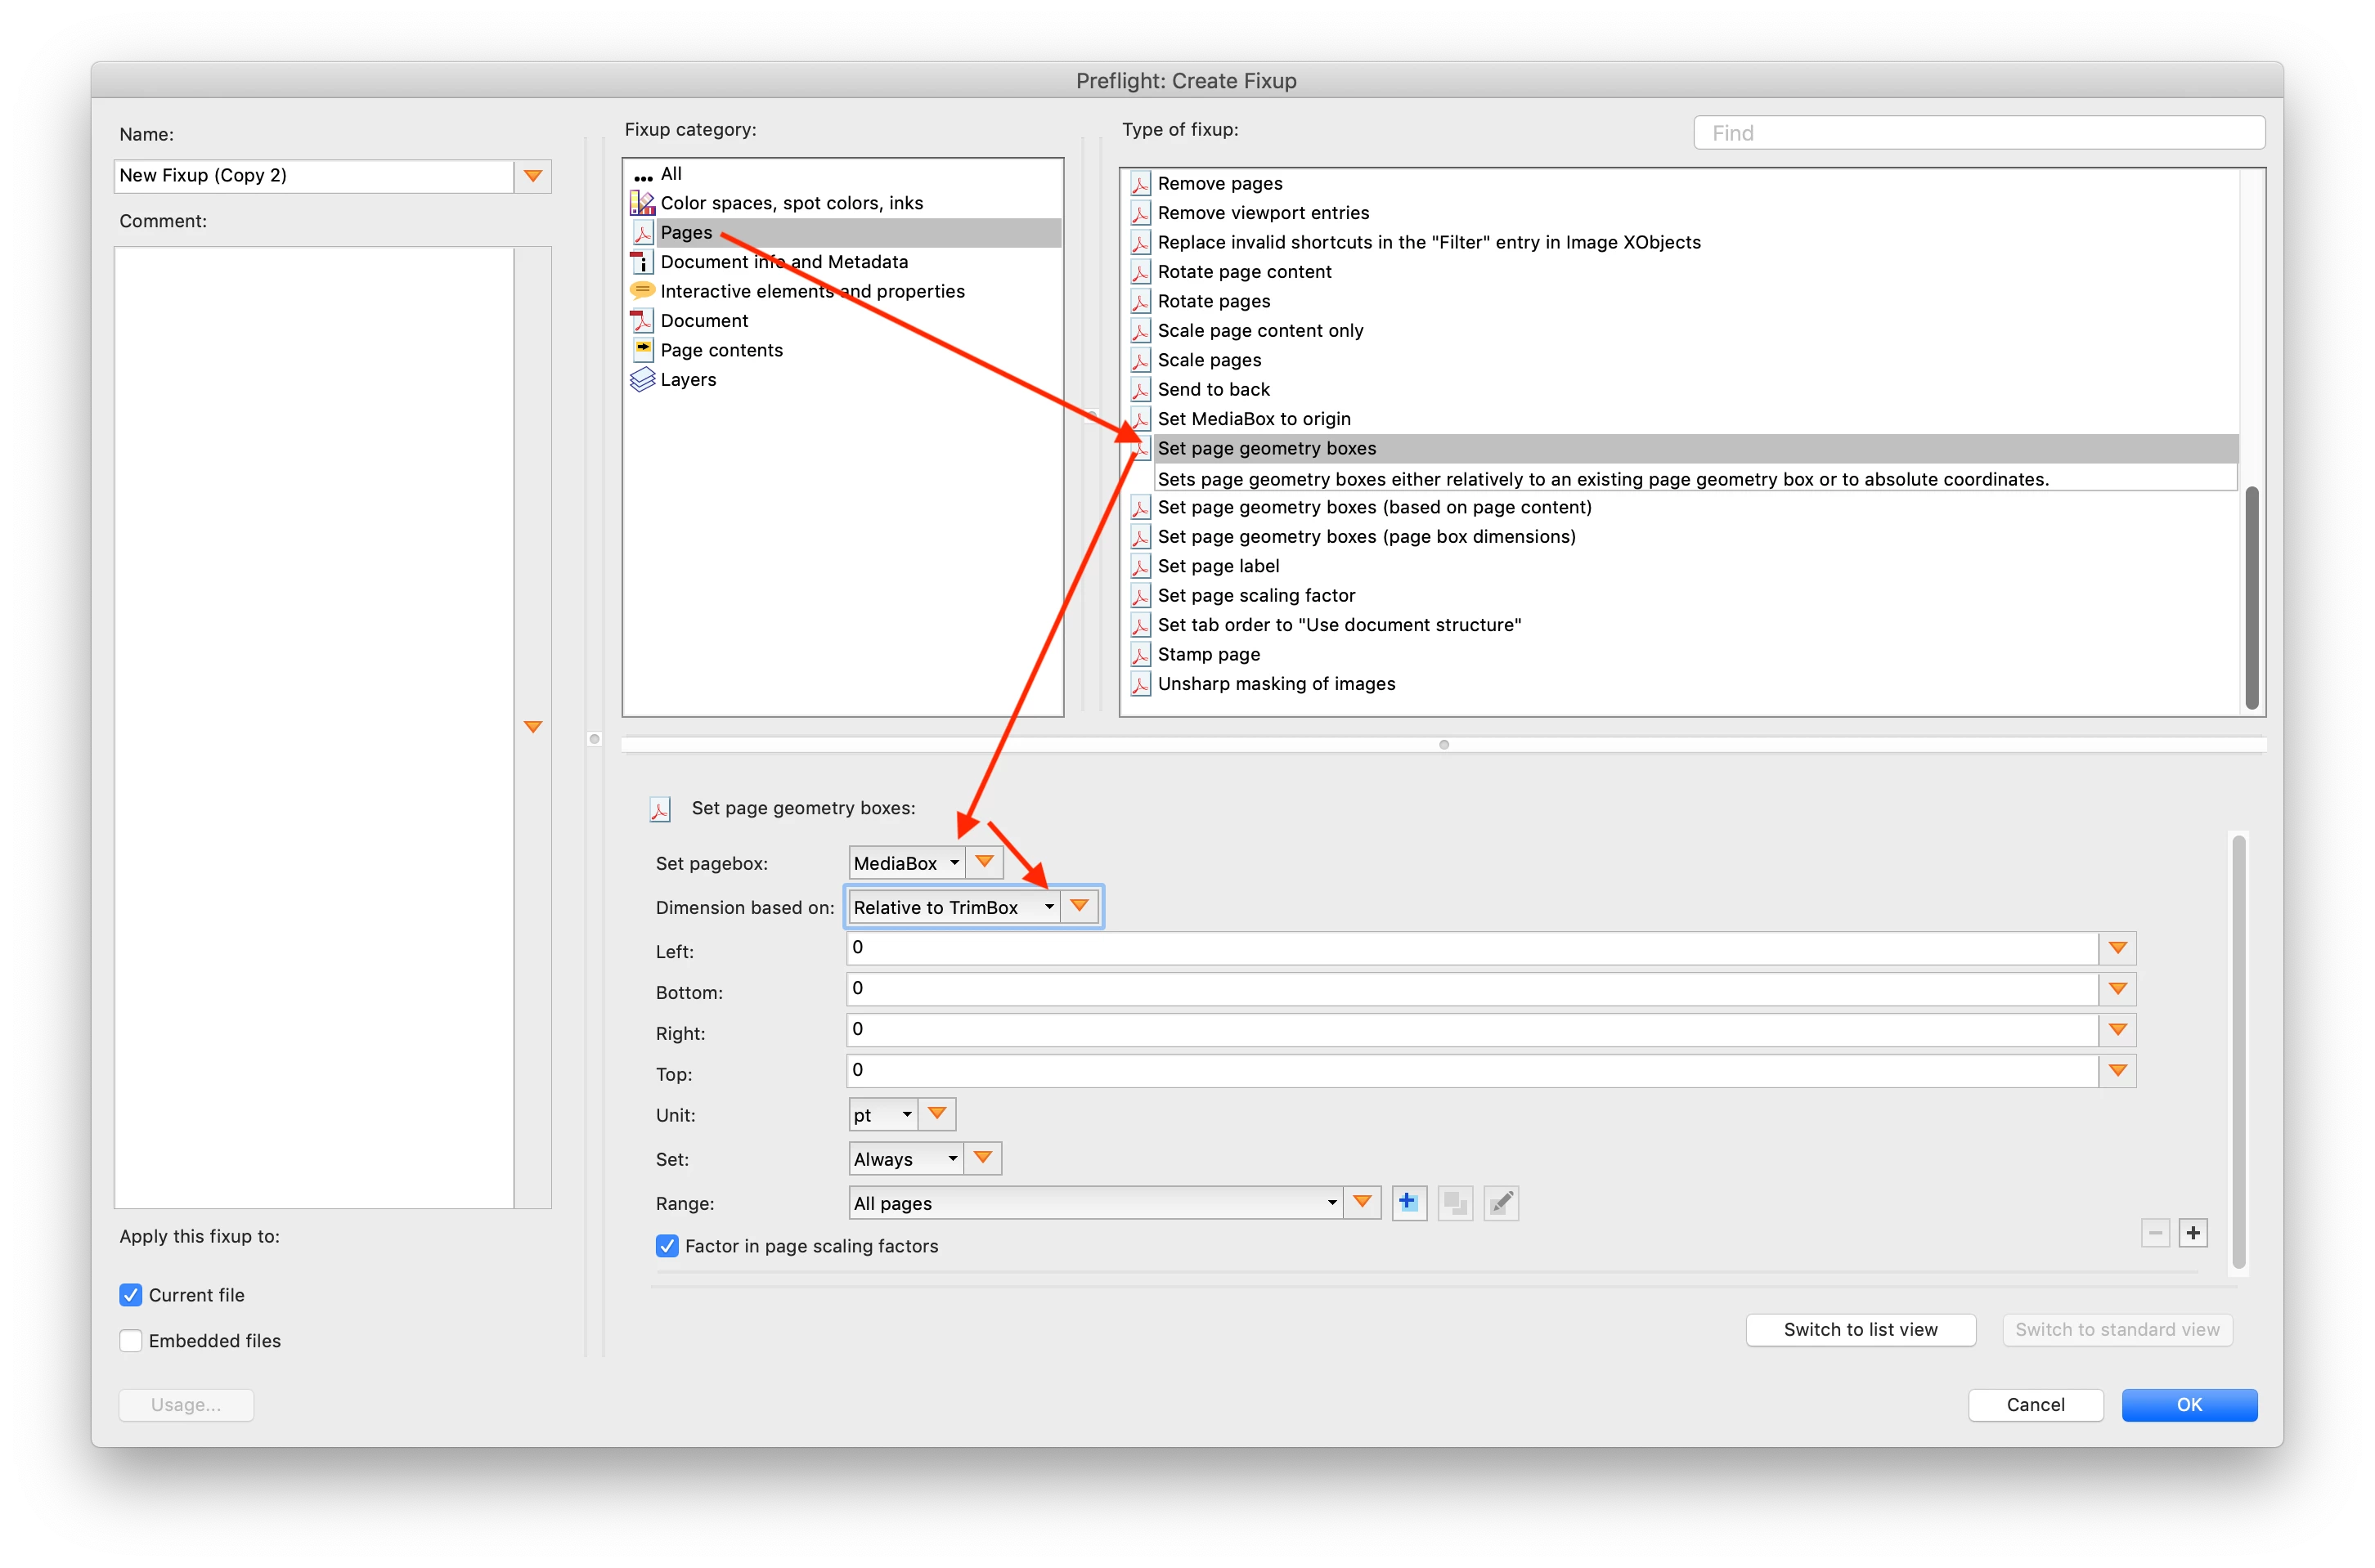
Task: Open the Set pagebox MediaBox dropdown
Action: pos(906,863)
